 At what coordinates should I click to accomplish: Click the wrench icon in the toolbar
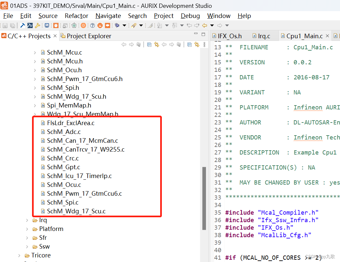[x=38, y=25]
